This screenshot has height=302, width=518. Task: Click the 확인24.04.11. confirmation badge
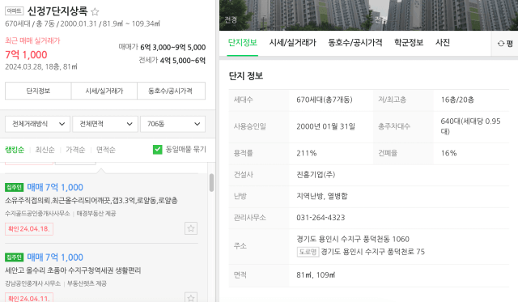pos(29,298)
